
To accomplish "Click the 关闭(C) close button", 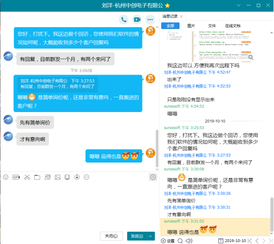I will (111, 236).
